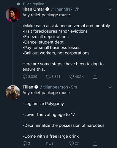This screenshot has height=148, width=117.
Task: Click the 'Tilian replied' context label
Action: [x=33, y=4]
